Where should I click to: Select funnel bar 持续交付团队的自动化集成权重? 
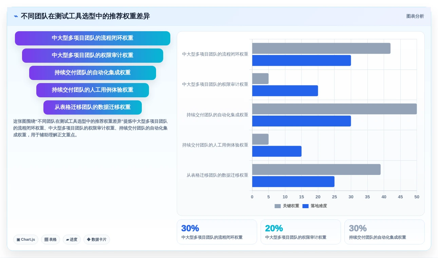pyautogui.click(x=93, y=73)
